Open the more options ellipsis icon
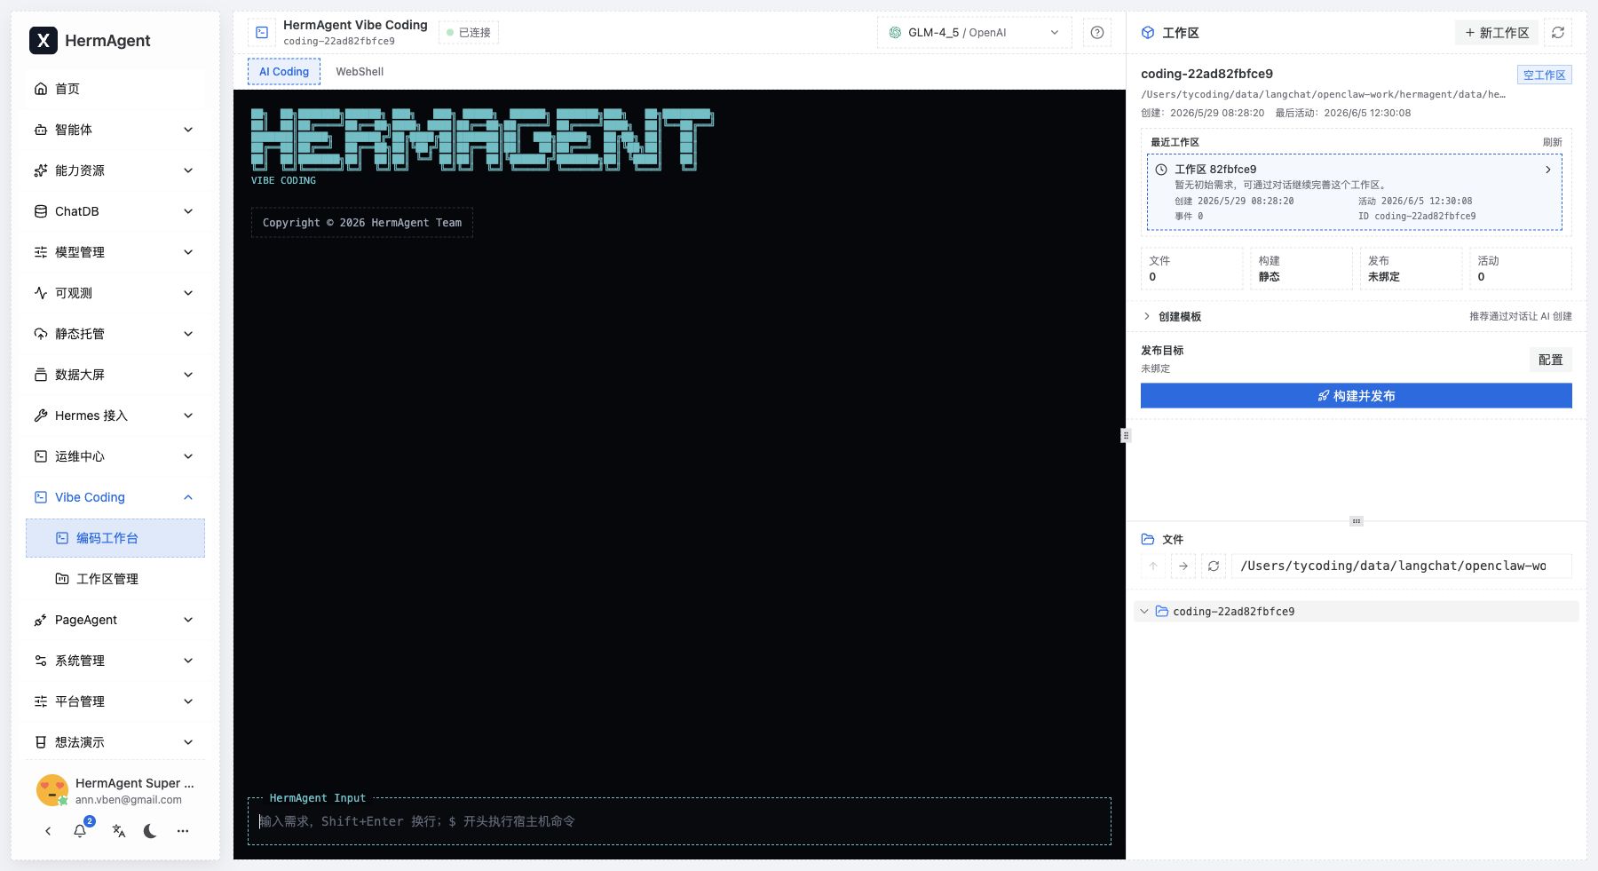Screen dimensions: 1598x871 (183, 831)
